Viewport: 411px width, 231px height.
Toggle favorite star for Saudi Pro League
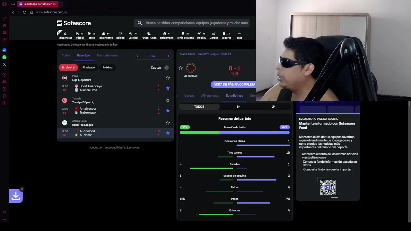tap(168, 123)
